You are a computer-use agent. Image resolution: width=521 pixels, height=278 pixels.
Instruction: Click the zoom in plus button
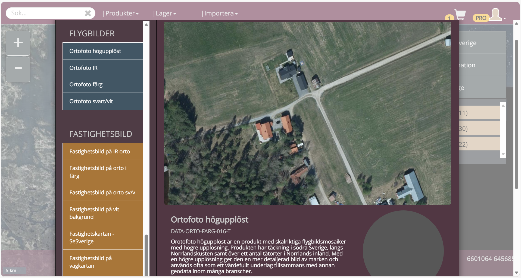point(18,43)
